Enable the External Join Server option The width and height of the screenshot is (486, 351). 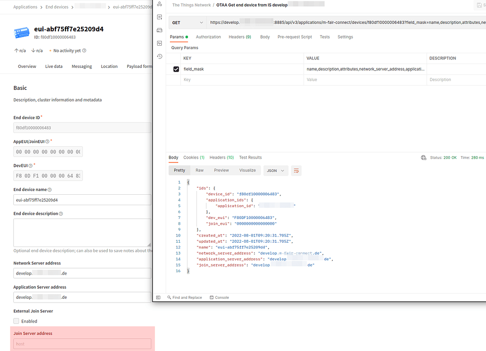(x=16, y=321)
